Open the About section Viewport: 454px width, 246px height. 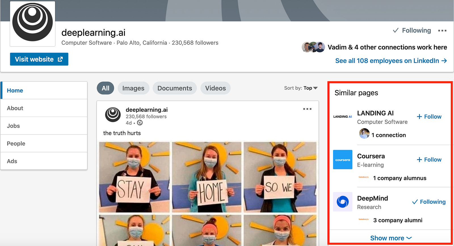coord(44,108)
